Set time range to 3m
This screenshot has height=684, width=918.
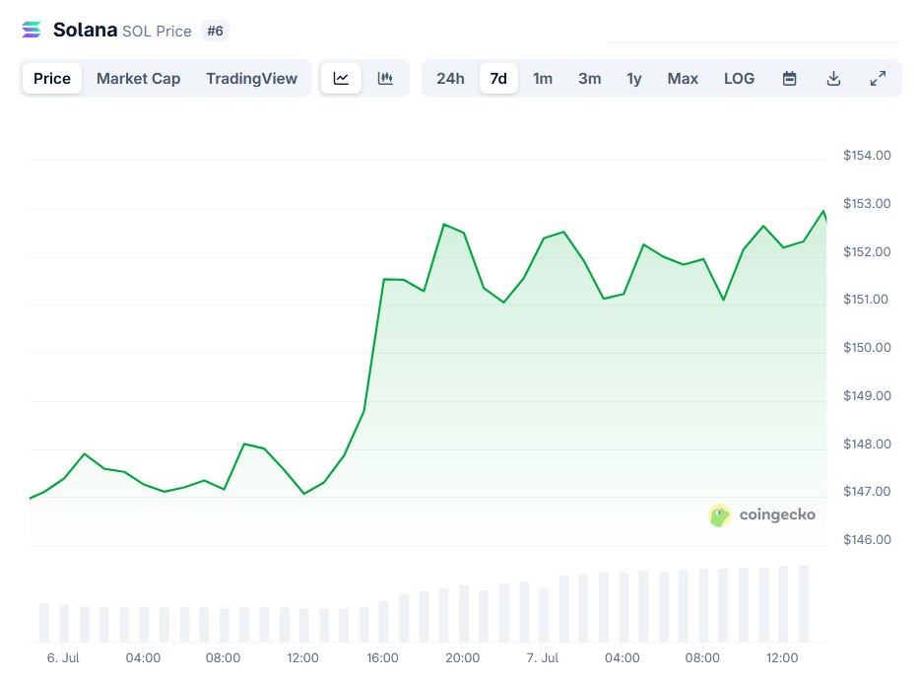click(590, 79)
